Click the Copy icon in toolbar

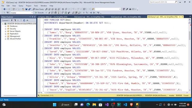pos(66,9)
